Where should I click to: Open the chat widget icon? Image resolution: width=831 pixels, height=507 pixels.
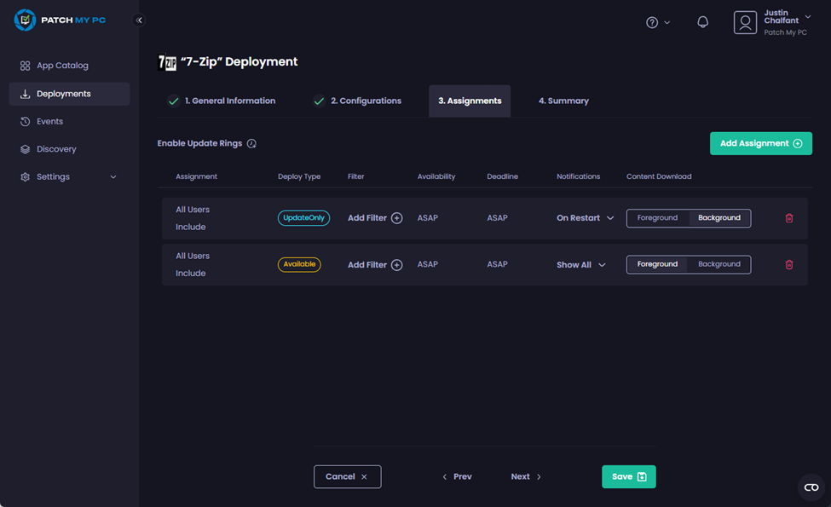coord(811,487)
